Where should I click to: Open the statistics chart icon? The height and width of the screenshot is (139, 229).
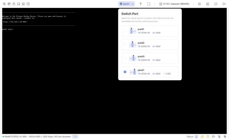pyautogui.click(x=208, y=4)
